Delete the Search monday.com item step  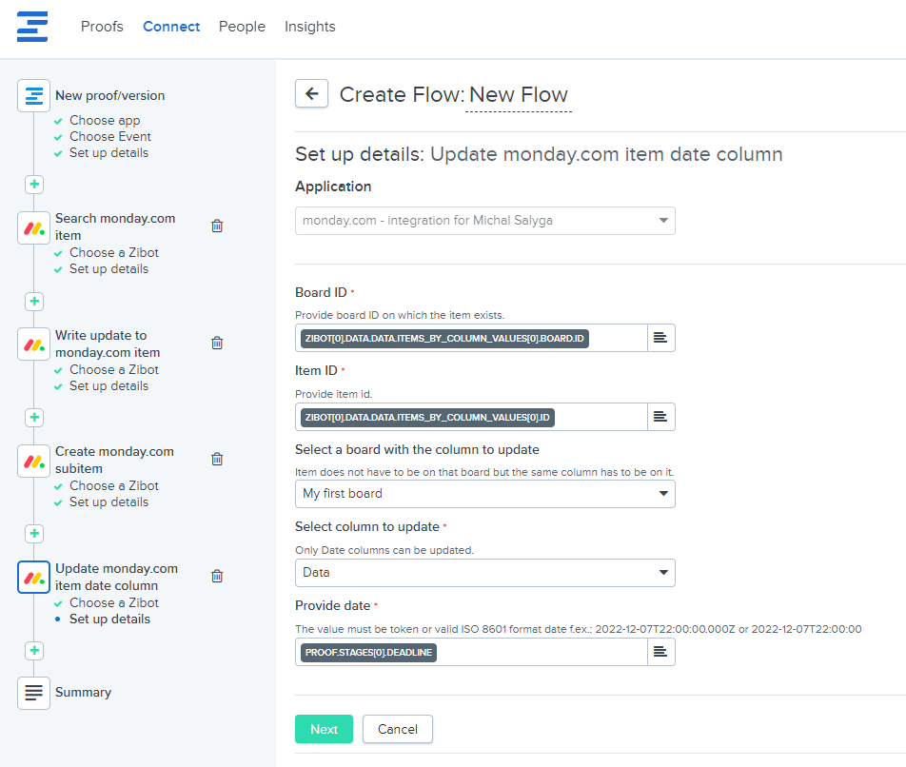pyautogui.click(x=217, y=226)
